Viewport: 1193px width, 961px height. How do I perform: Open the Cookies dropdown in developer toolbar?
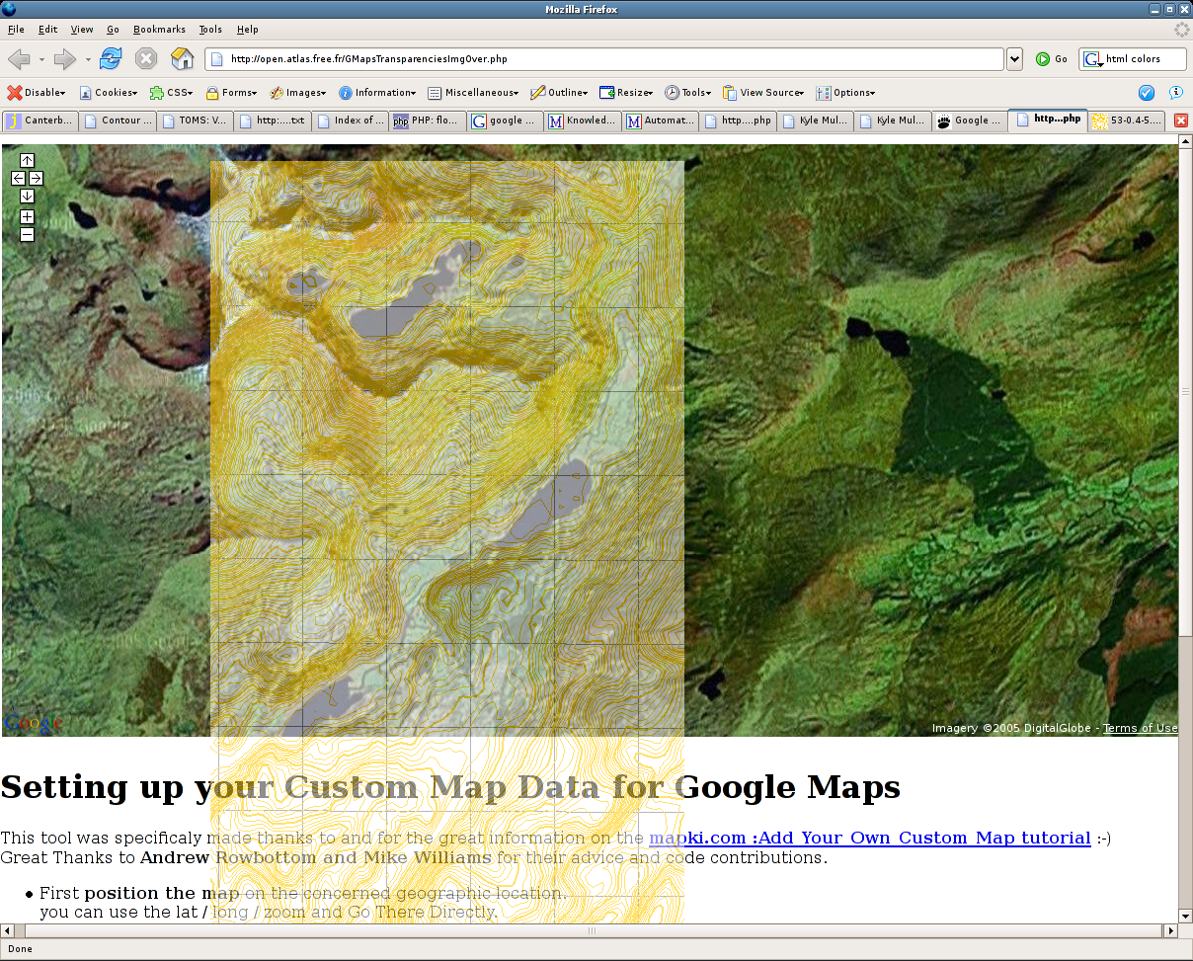pos(109,93)
